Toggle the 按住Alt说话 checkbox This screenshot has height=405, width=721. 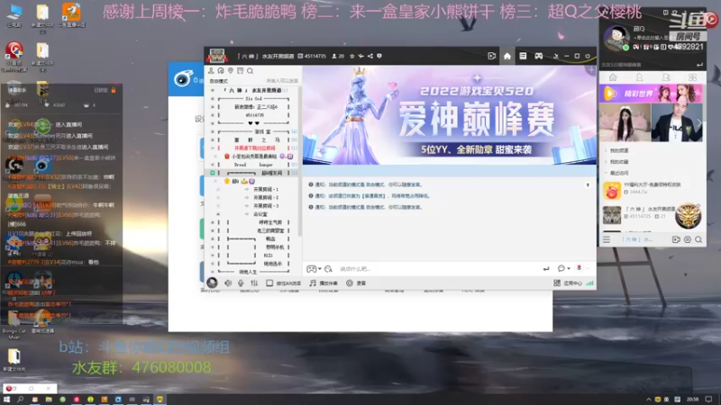coord(269,283)
